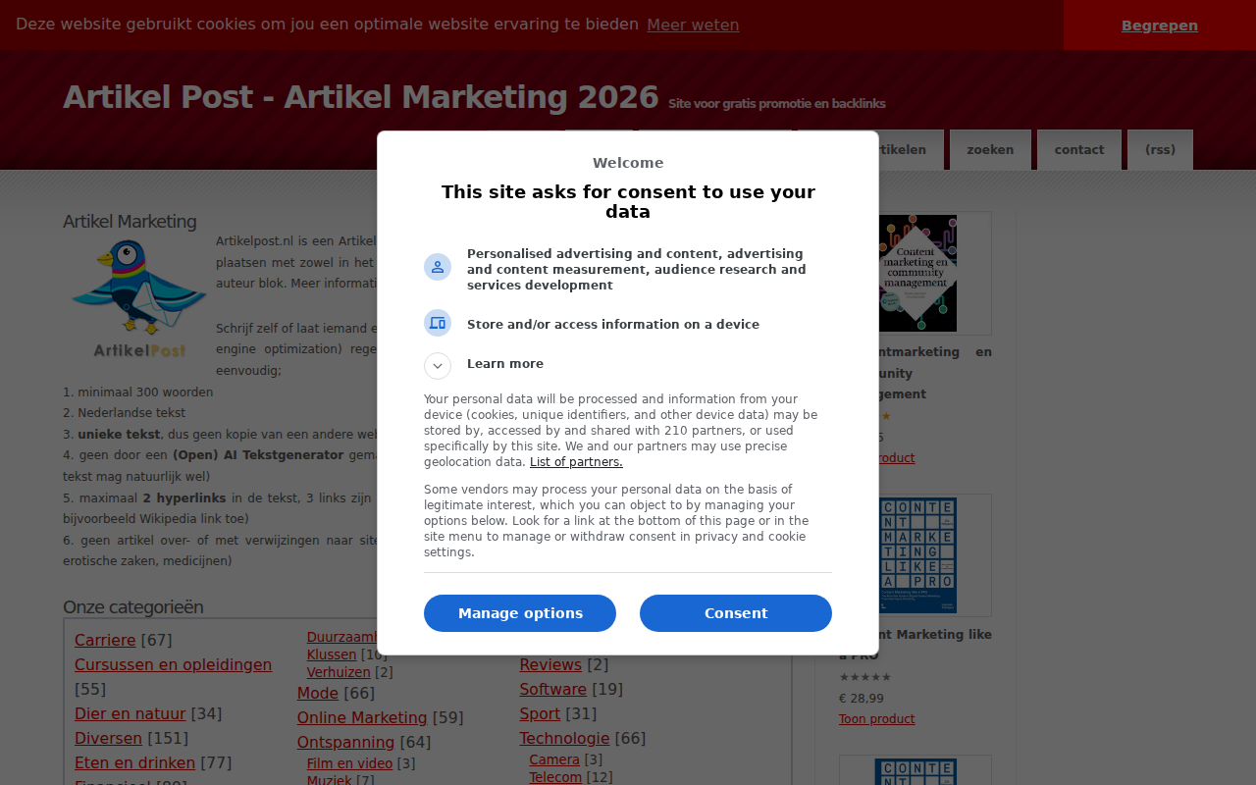Open the Verhuizen subcategory

(x=339, y=672)
